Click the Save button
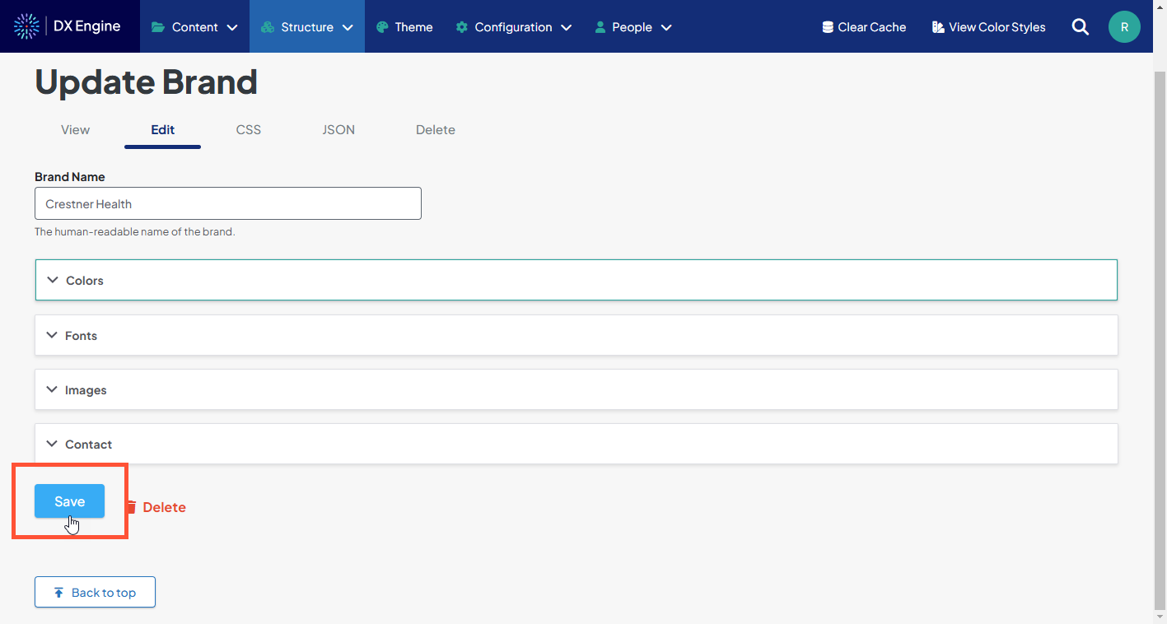The image size is (1167, 624). pos(69,501)
